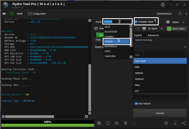Click log scroll up arrow
189x129 pixels.
tap(90, 20)
